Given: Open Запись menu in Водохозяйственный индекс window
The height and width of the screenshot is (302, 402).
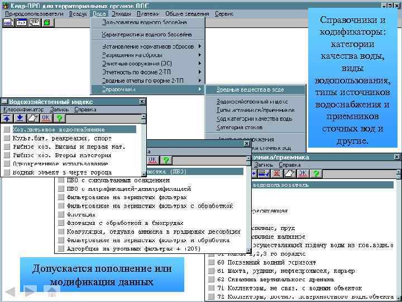Looking at the screenshot, I should pos(59,110).
